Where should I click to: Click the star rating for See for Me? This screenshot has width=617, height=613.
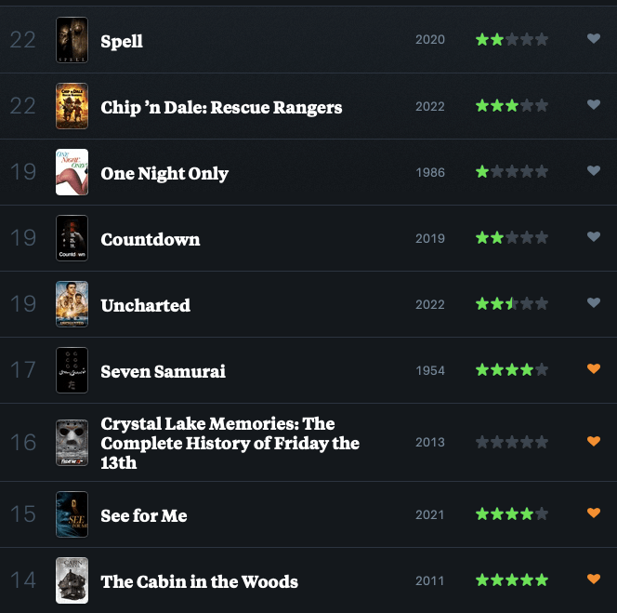512,514
